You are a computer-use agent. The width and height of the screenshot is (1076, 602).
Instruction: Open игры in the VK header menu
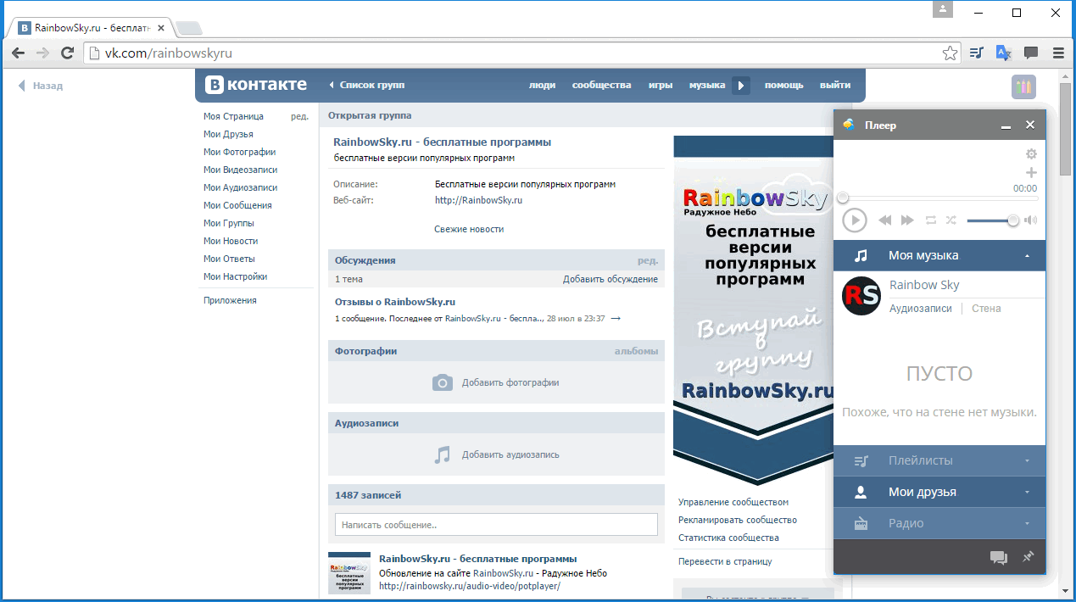(x=661, y=85)
